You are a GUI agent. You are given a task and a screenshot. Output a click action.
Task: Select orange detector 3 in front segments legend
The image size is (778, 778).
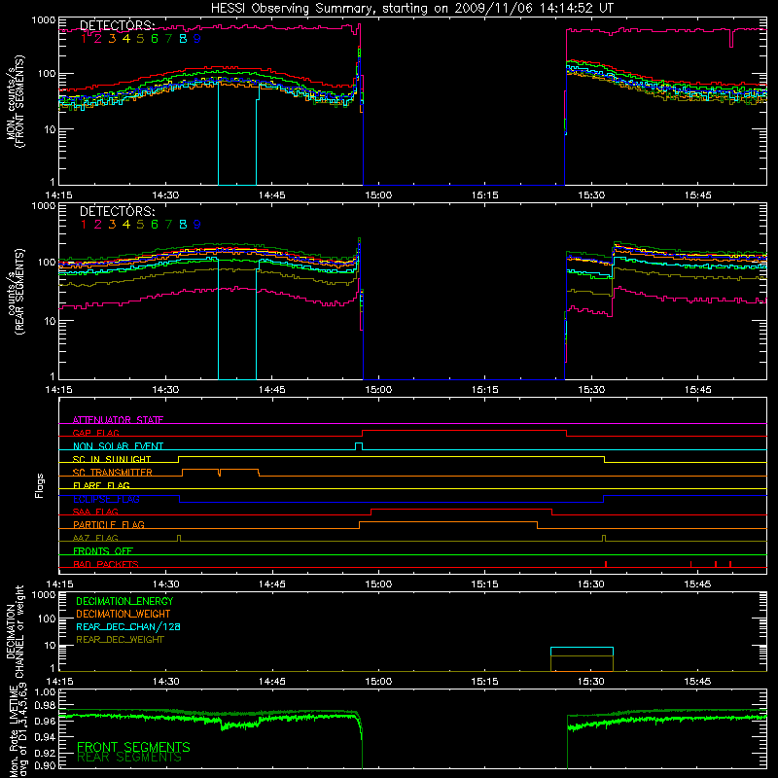(112, 38)
